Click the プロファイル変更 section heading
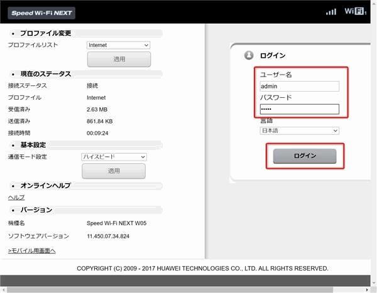Viewport: 377px width, 293px height. [x=46, y=33]
